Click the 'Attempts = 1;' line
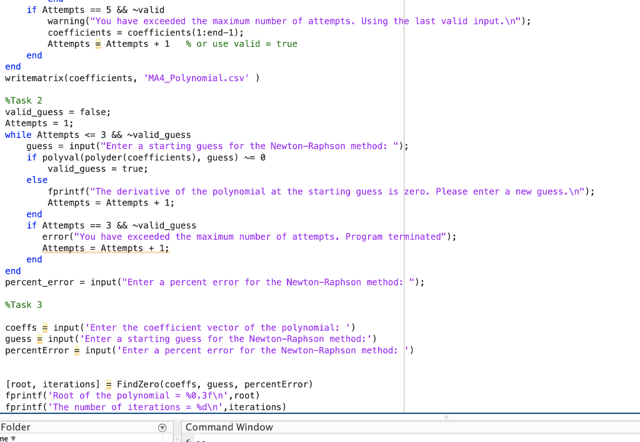 pyautogui.click(x=39, y=123)
